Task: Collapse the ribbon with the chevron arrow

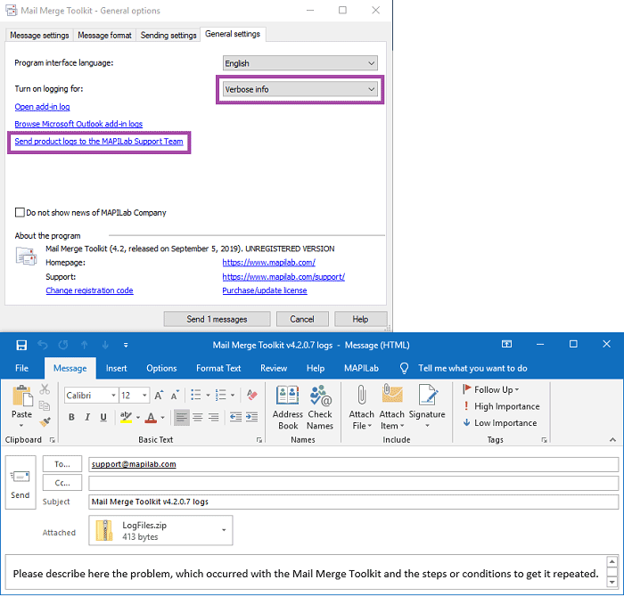Action: [x=613, y=439]
